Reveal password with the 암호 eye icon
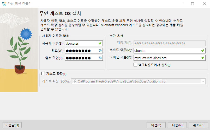The image size is (210, 130). (100, 51)
